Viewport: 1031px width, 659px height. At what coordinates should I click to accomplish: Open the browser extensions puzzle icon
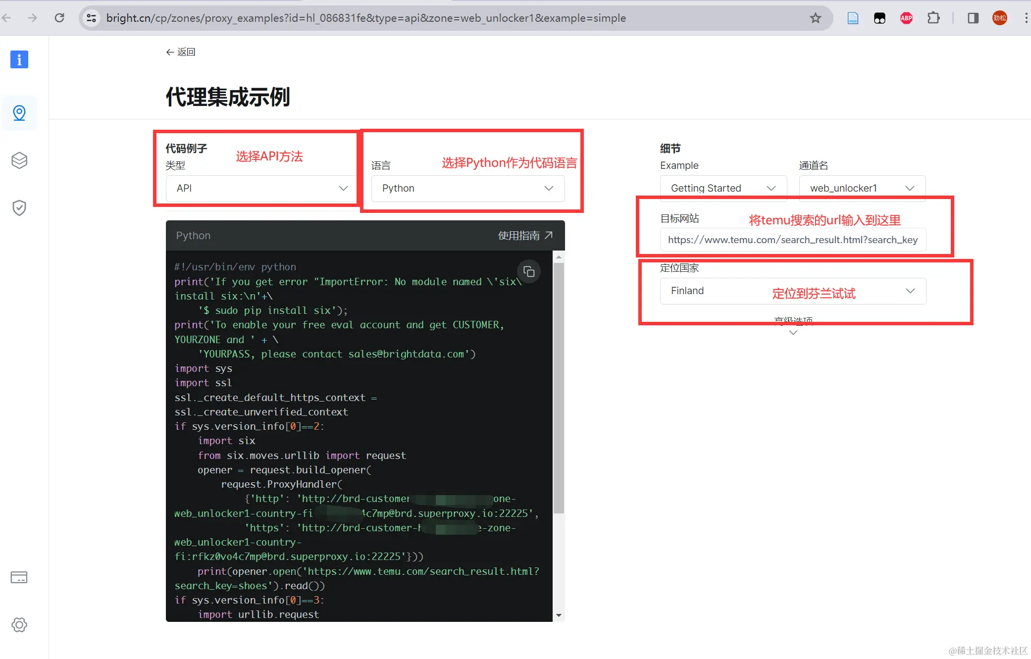tap(933, 18)
